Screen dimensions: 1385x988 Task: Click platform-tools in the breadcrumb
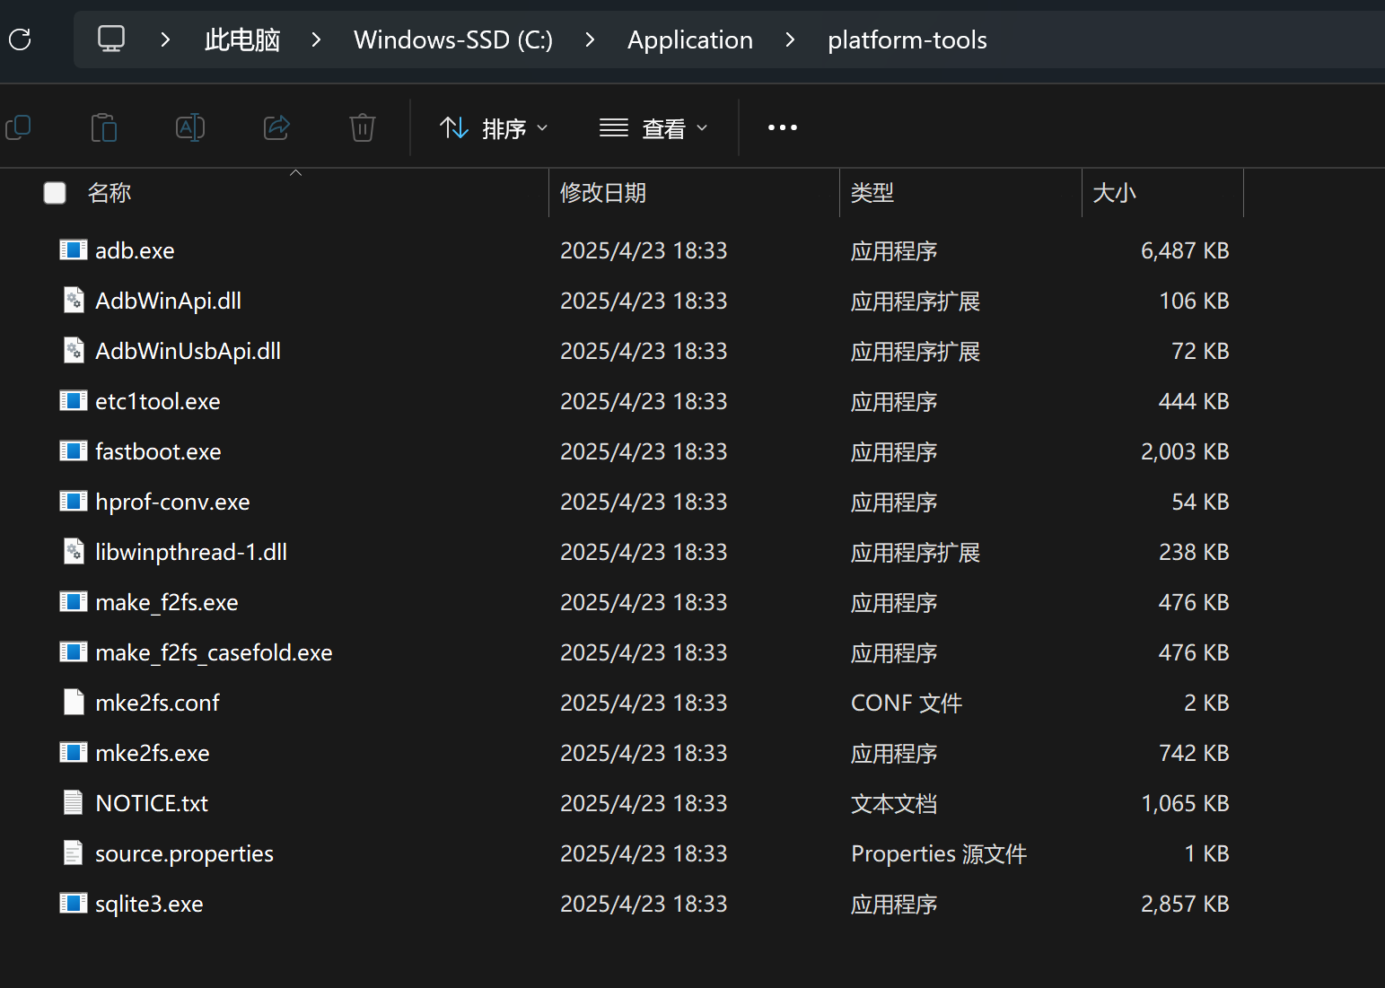coord(907,39)
